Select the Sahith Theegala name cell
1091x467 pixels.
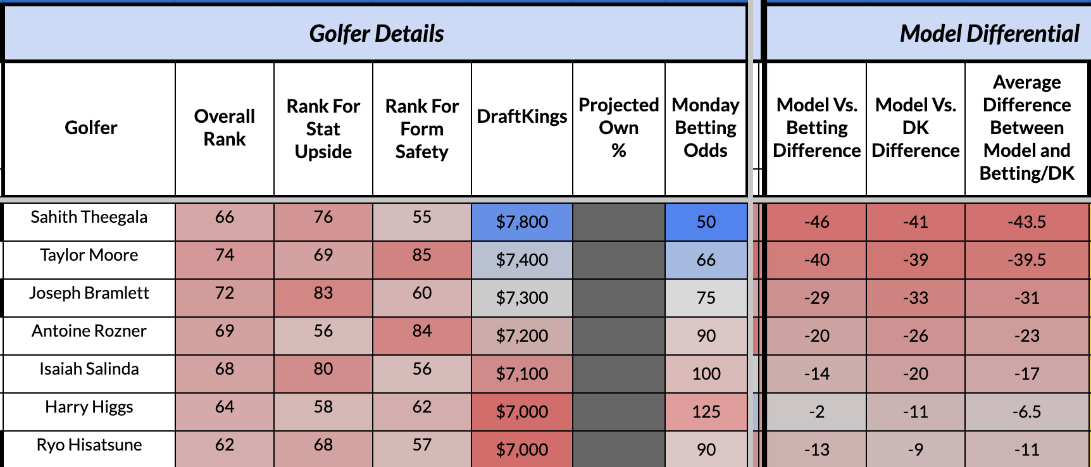[89, 218]
